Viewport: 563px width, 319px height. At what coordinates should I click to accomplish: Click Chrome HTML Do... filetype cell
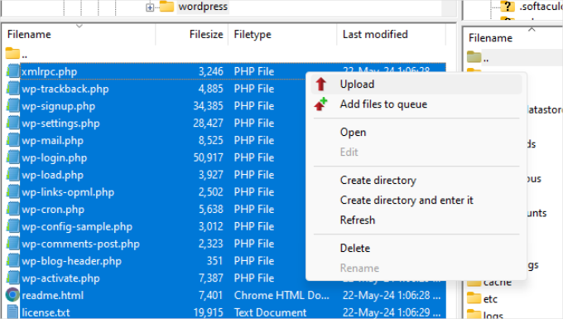(281, 295)
